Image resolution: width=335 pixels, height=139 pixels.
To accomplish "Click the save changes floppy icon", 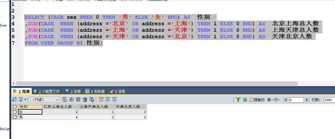I will pyautogui.click(x=78, y=100).
